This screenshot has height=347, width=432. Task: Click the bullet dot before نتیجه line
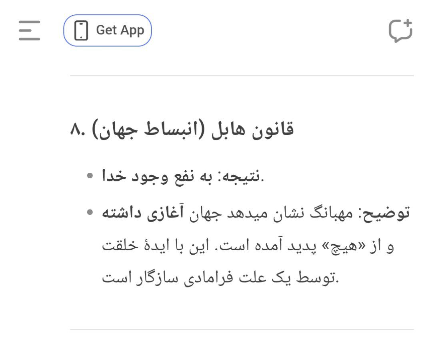click(90, 175)
